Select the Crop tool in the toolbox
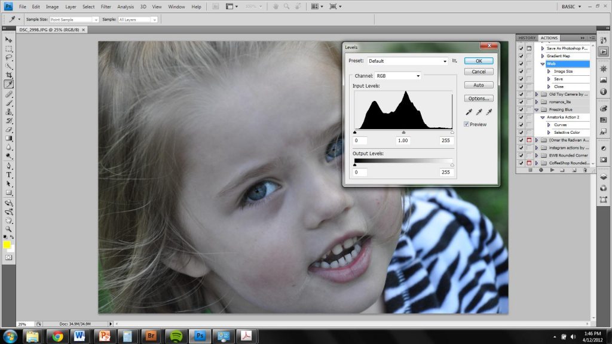612x344 pixels. [x=9, y=75]
